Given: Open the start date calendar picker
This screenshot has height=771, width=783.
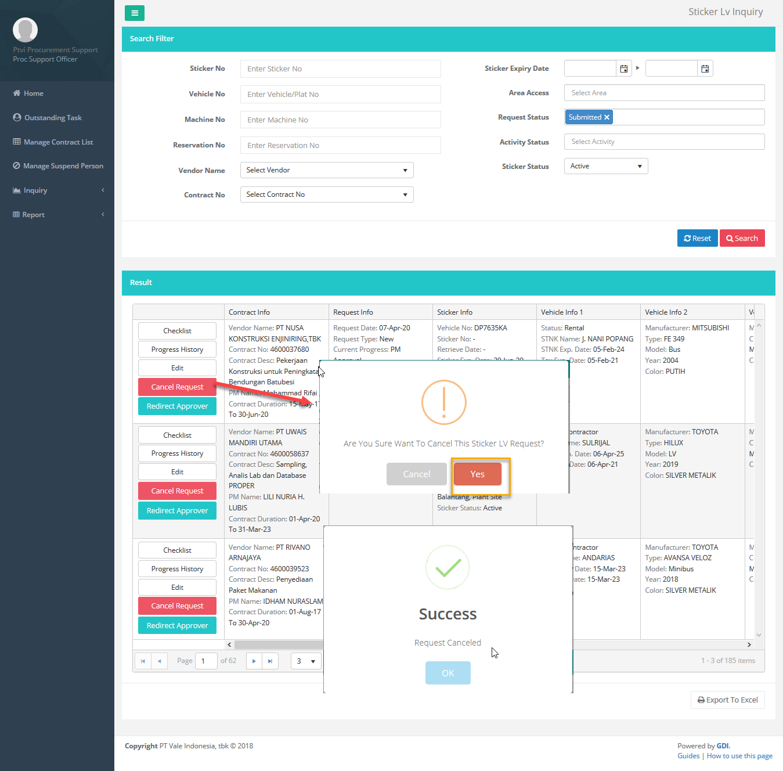Looking at the screenshot, I should [623, 69].
